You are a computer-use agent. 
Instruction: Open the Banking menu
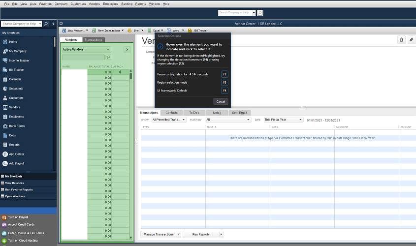click(127, 3)
